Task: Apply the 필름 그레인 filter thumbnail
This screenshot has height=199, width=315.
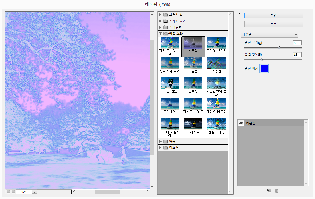Action: (216, 124)
